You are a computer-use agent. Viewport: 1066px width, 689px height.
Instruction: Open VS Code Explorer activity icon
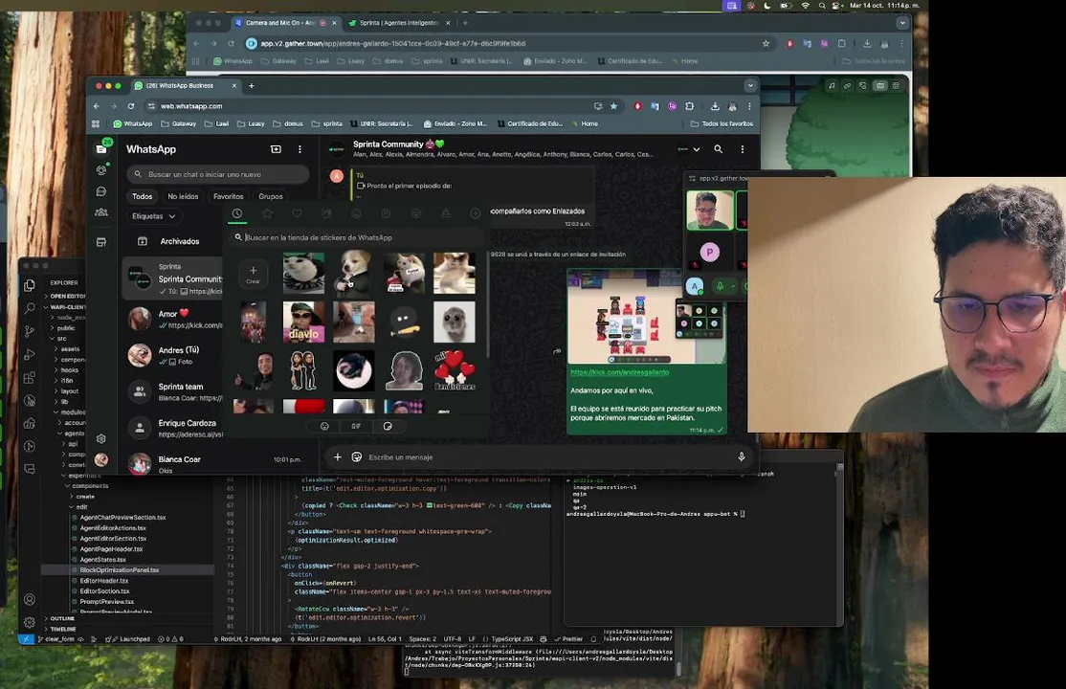click(x=30, y=286)
